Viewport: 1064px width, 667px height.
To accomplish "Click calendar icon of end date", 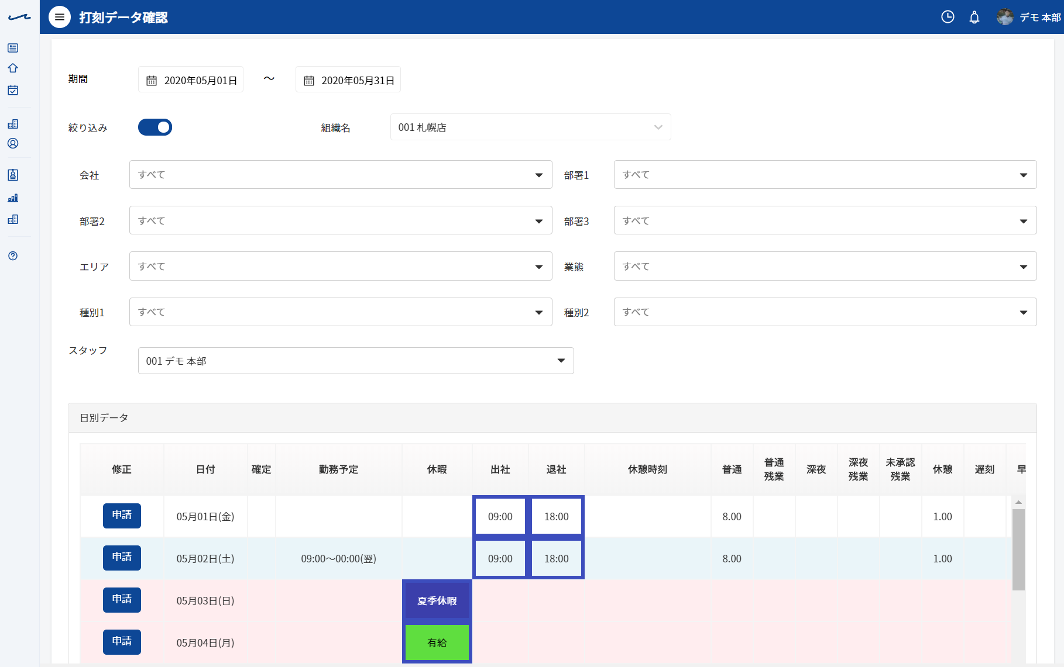I will (x=309, y=81).
